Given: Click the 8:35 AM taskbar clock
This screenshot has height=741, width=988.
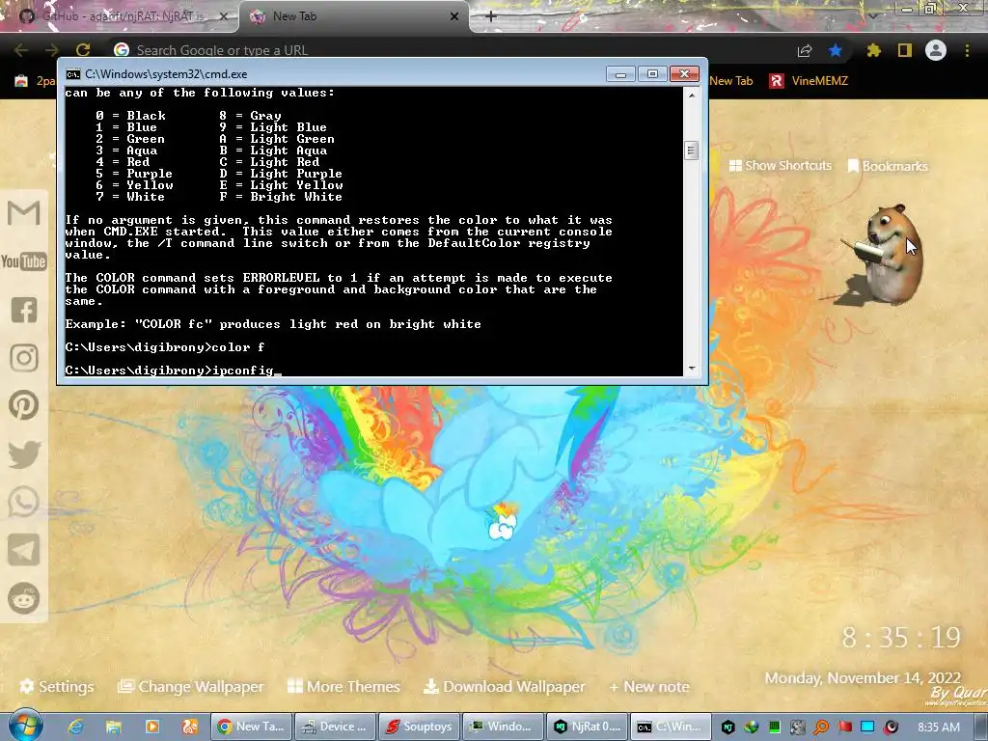Looking at the screenshot, I should click(x=939, y=727).
